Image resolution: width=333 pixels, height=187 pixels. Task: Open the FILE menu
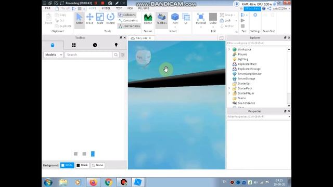point(47,8)
